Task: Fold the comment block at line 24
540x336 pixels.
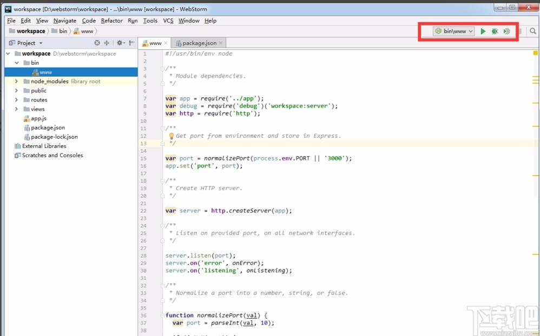Action: tap(162, 226)
